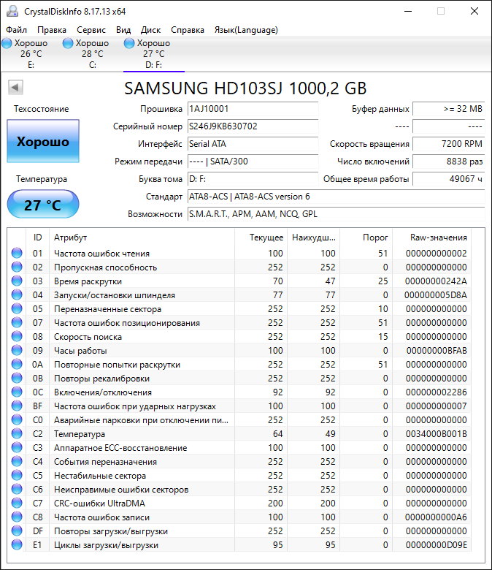Click status orb for disk D: F:
The width and height of the screenshot is (492, 570).
coord(129,43)
